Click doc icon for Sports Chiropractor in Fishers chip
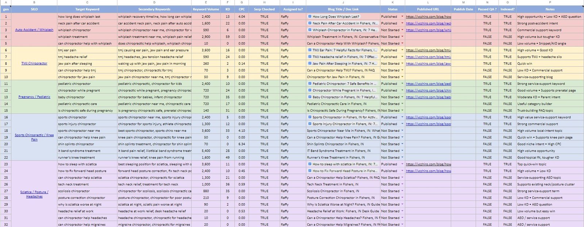Viewport: 584px width, 227px height. [x=310, y=117]
